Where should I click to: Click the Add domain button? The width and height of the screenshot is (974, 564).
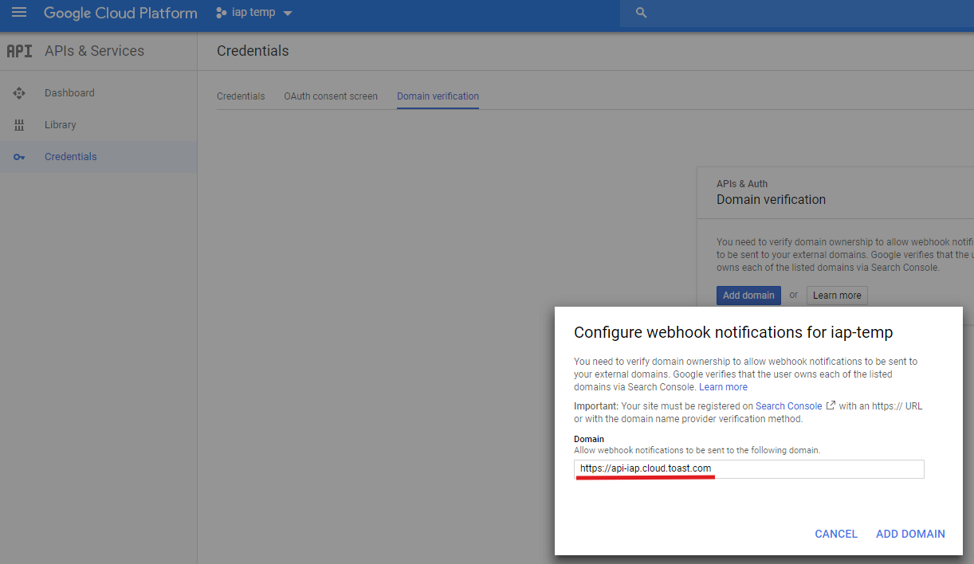748,296
